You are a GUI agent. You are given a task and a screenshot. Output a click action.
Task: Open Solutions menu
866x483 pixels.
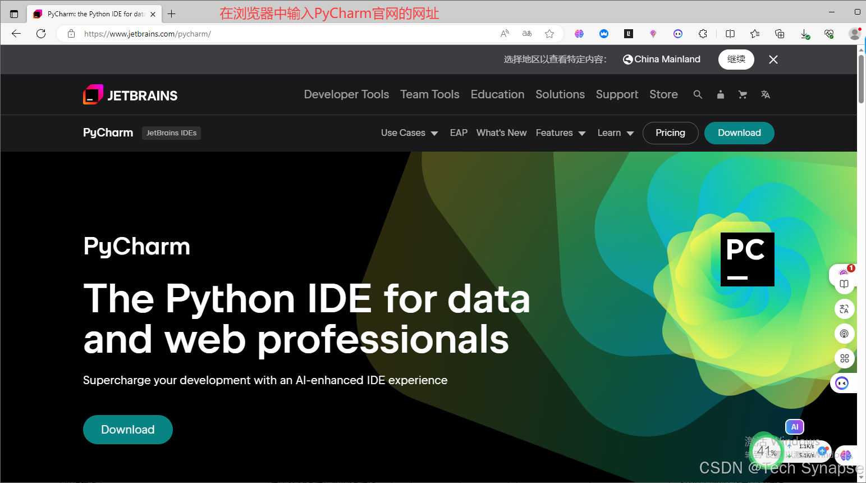560,94
